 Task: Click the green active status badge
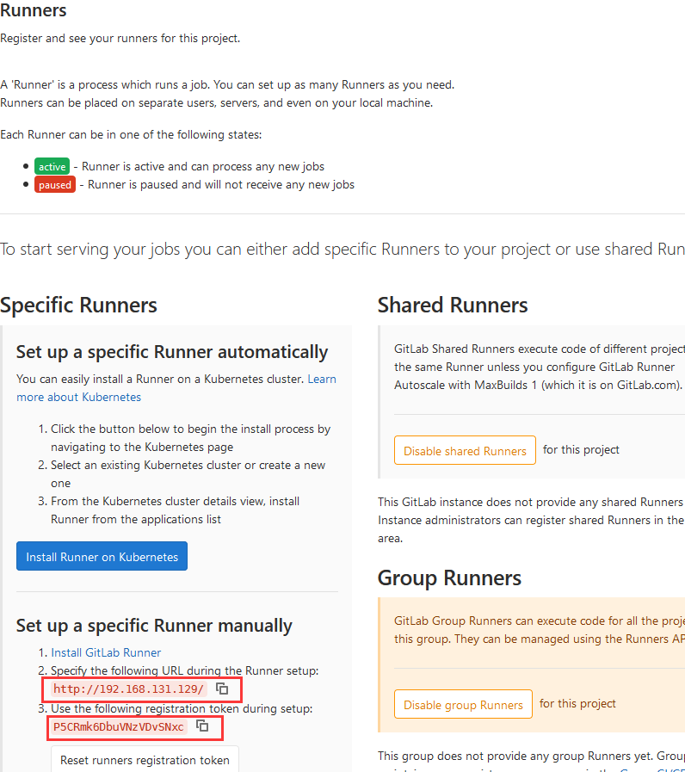(x=52, y=166)
